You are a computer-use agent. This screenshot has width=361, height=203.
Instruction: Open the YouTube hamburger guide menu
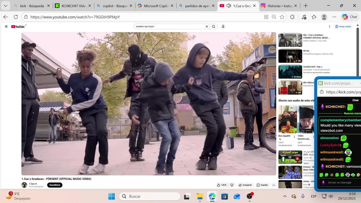click(6, 27)
